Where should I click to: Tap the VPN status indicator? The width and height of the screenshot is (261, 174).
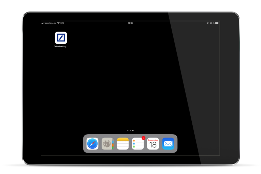click(x=62, y=23)
